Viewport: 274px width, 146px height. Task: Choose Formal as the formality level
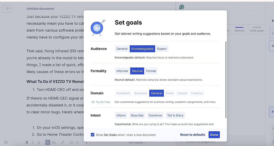click(x=151, y=71)
